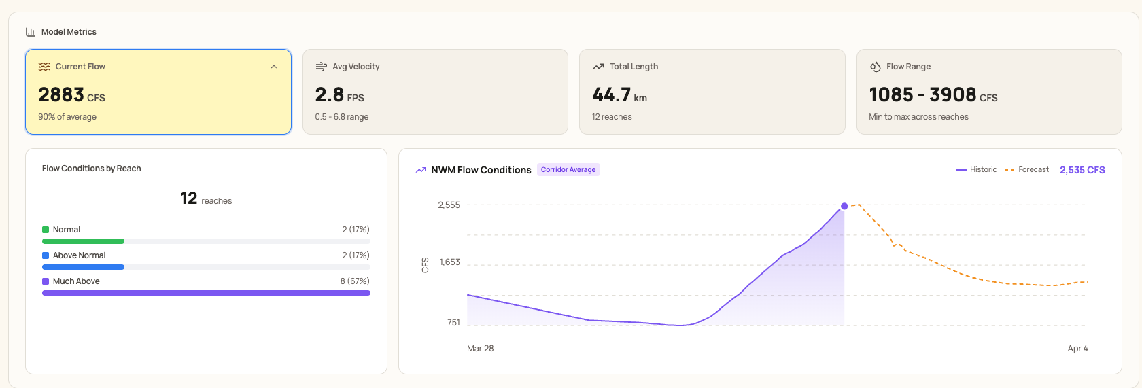Toggle the Forecast legend series
This screenshot has height=388, width=1142.
[1027, 170]
